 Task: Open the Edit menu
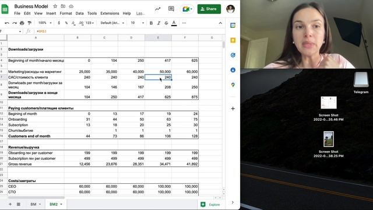[27, 13]
